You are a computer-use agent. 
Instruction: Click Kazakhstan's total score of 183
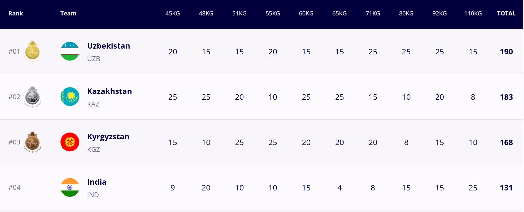click(506, 97)
